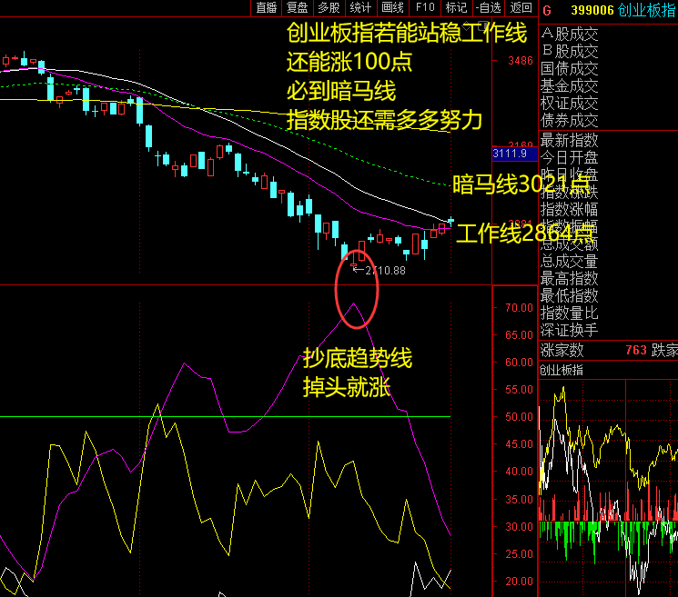Viewport: 678px width, 597px height.
Task: Click the 暗马线3021点 annotation
Action: [521, 184]
